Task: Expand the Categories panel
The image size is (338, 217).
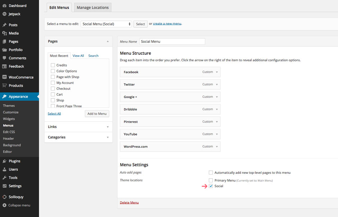Action: coord(78,137)
